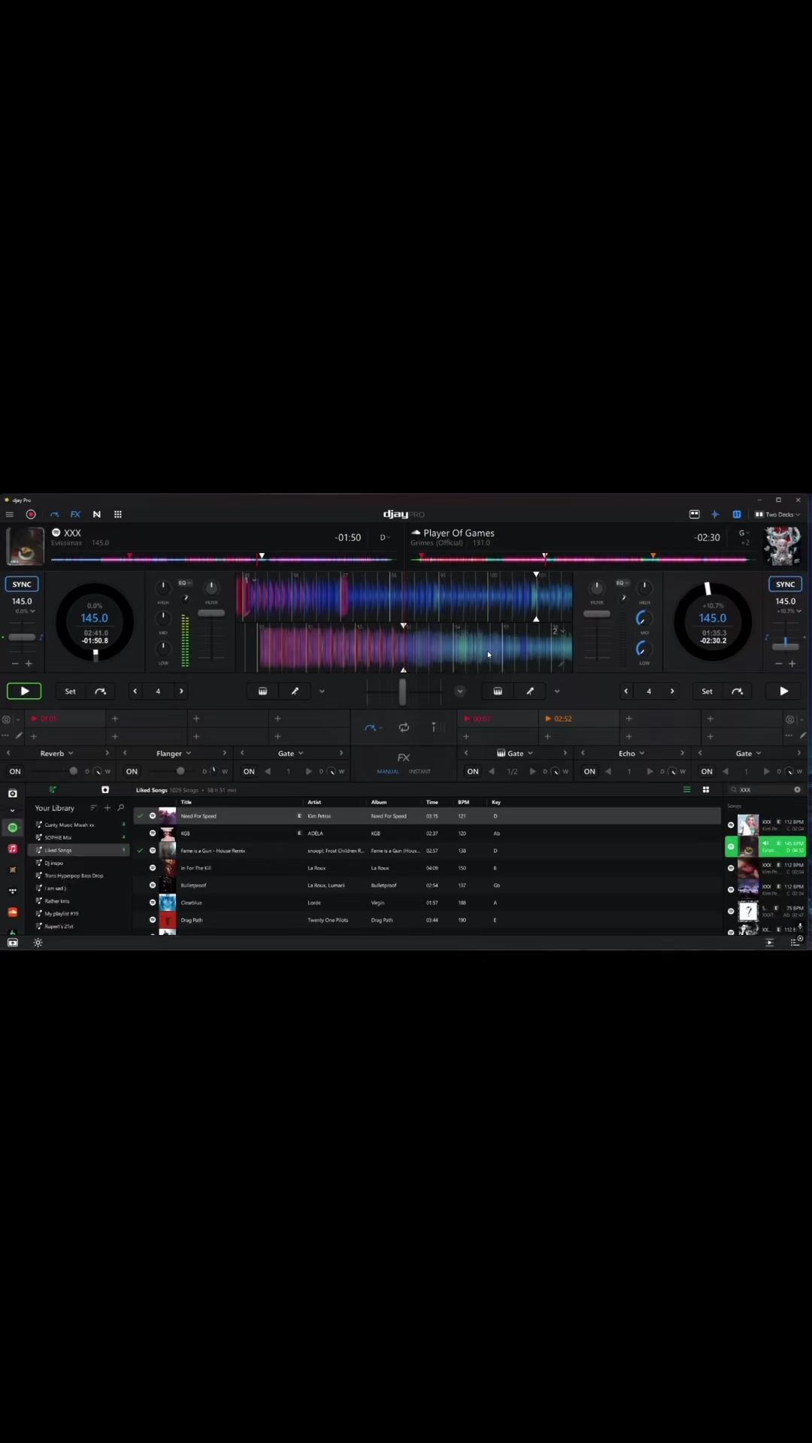812x1443 pixels.
Task: Switch the song list to grid view
Action: [x=706, y=790]
